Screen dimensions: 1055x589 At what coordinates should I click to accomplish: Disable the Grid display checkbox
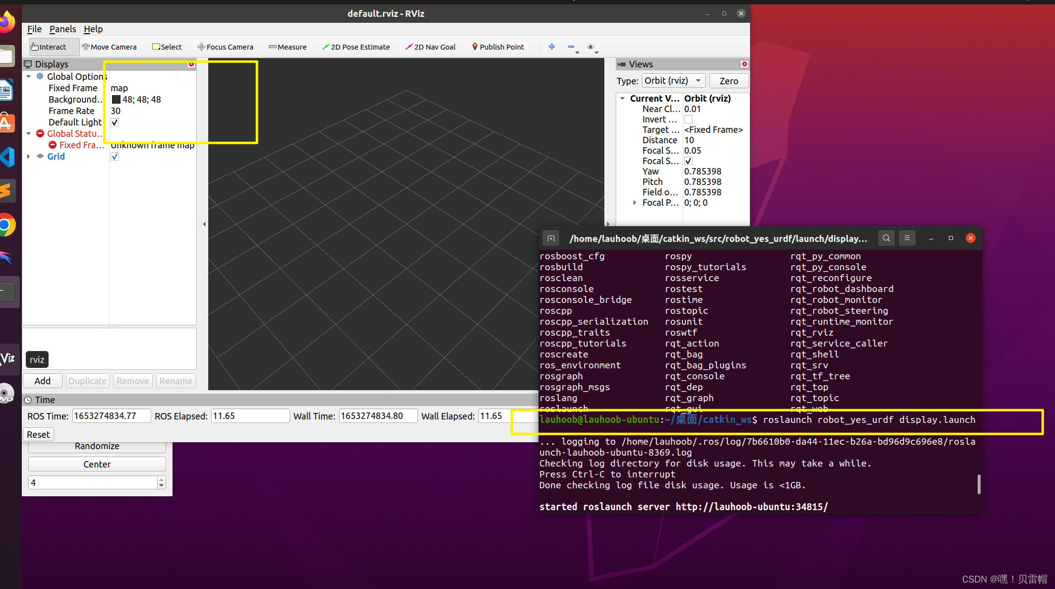[115, 157]
